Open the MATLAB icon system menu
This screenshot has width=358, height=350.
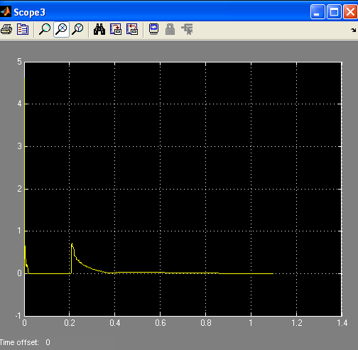pyautogui.click(x=6, y=11)
